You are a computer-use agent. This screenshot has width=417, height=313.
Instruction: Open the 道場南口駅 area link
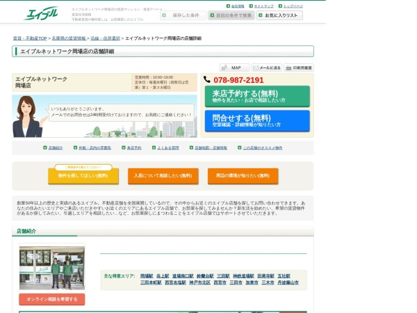(x=183, y=276)
